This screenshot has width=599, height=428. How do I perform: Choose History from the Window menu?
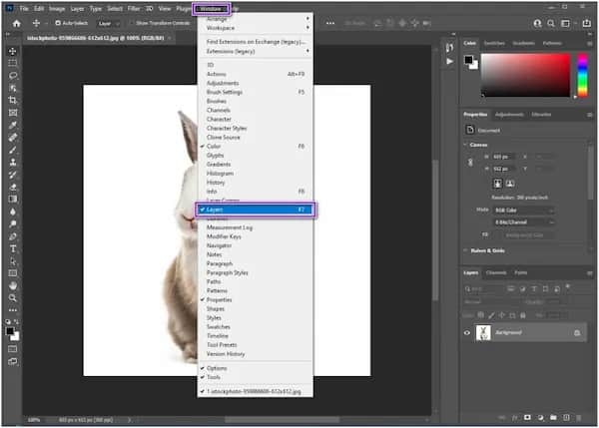[x=256, y=183]
